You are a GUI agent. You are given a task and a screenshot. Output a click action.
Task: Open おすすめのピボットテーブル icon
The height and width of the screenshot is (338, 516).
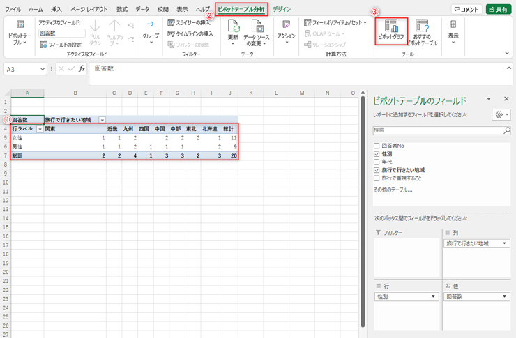[x=421, y=32]
